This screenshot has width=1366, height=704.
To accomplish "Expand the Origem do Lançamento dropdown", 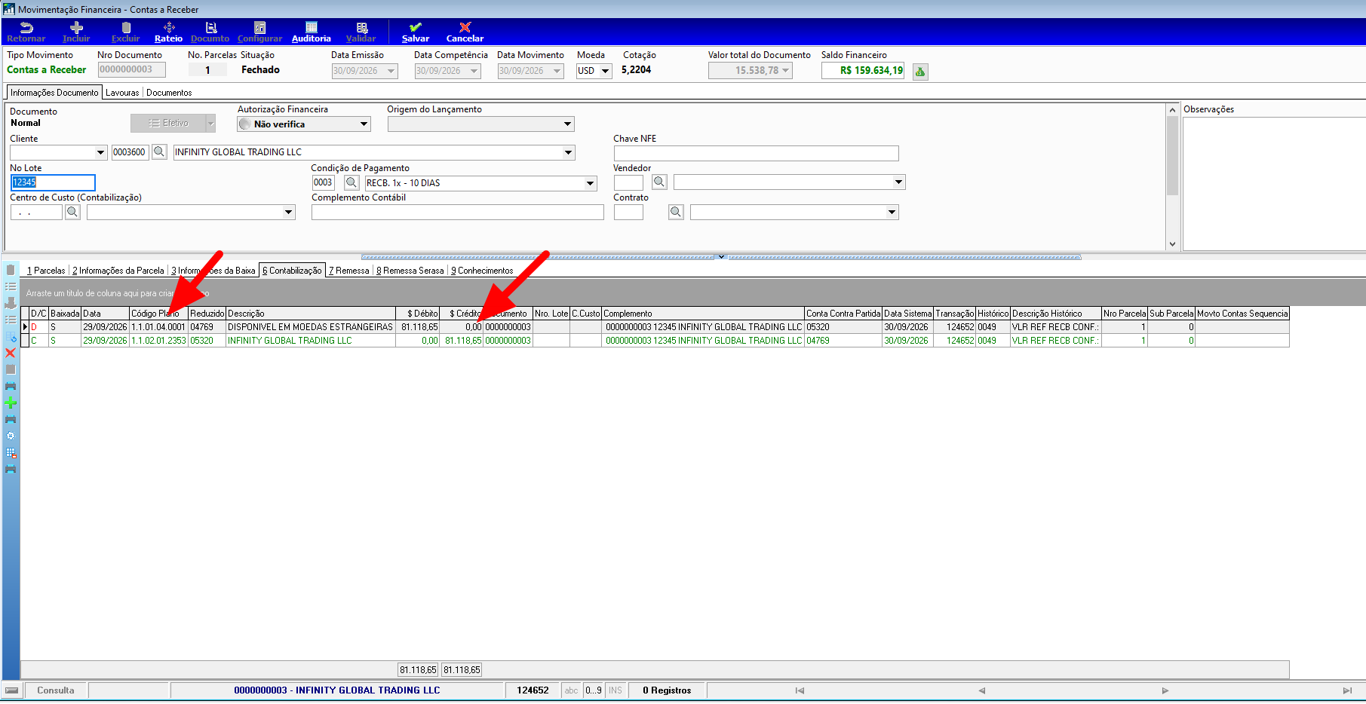I will 567,124.
